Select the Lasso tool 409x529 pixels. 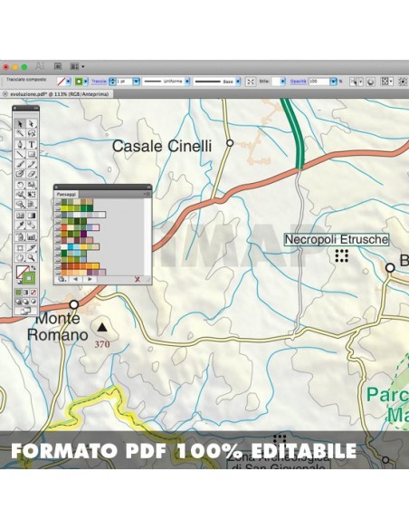[x=32, y=133]
